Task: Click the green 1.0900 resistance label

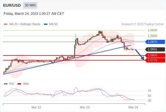Action: click(152, 36)
